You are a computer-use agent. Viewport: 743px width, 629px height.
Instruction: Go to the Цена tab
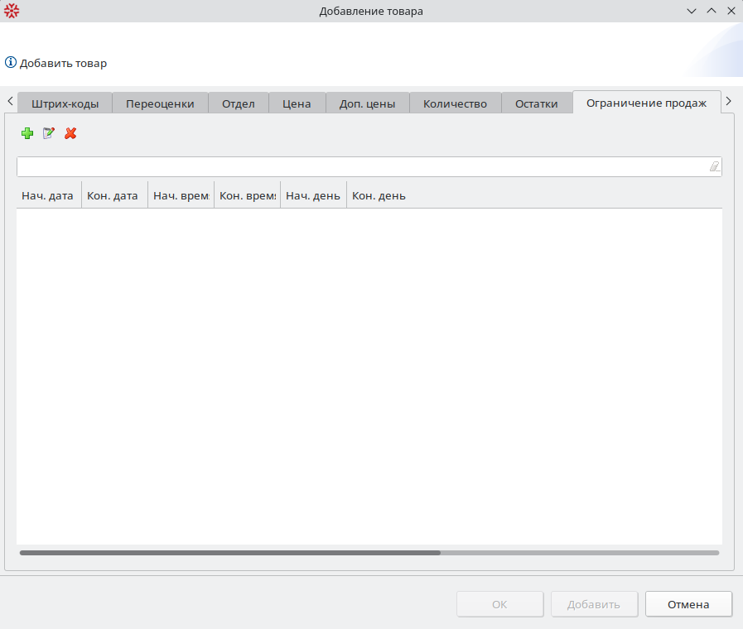(x=297, y=103)
